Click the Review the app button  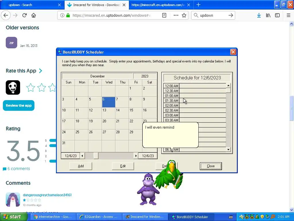point(19,105)
